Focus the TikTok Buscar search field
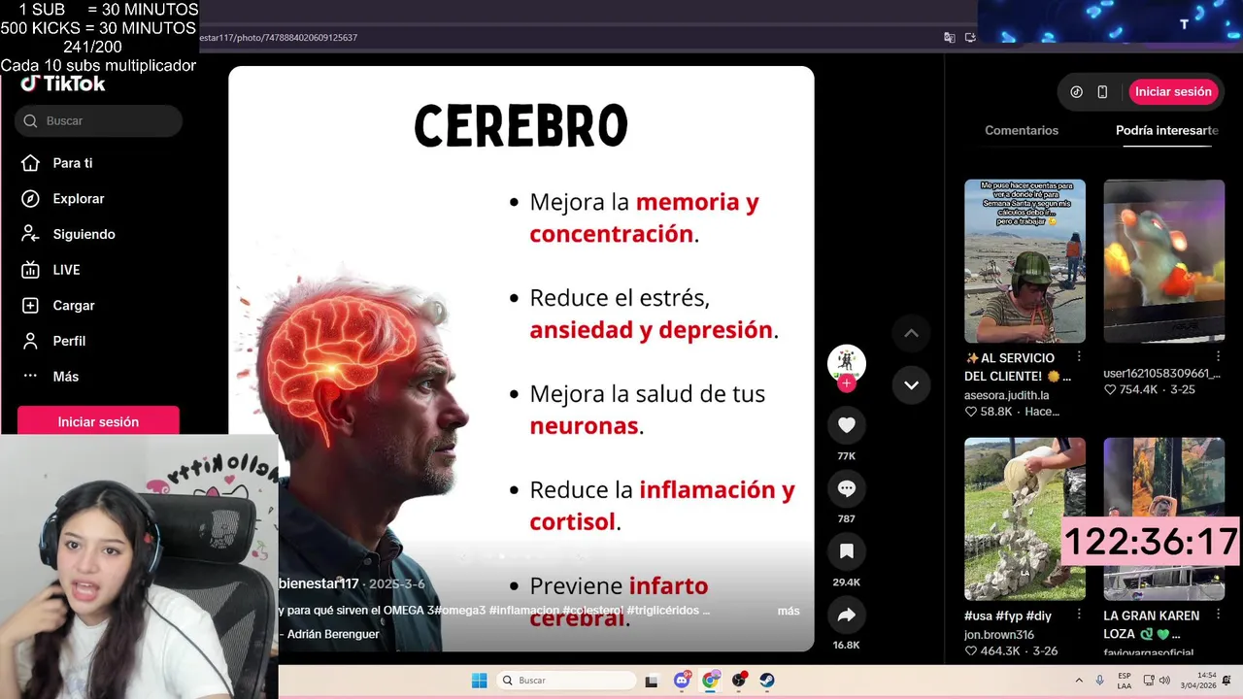 pos(98,120)
